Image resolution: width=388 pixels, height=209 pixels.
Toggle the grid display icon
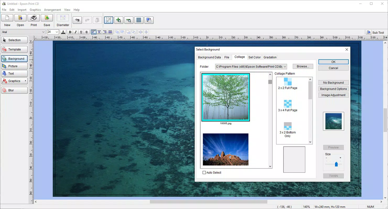click(x=139, y=20)
